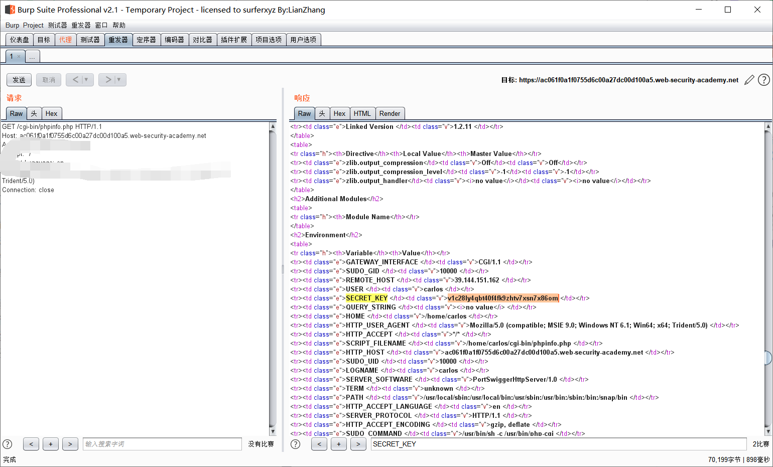This screenshot has width=773, height=467.
Task: Go to previous match in request search
Action: 31,444
